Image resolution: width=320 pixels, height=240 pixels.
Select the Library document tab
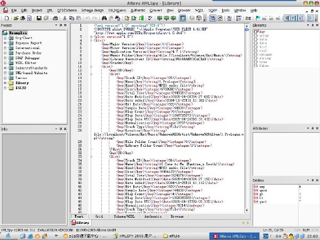tap(81, 222)
